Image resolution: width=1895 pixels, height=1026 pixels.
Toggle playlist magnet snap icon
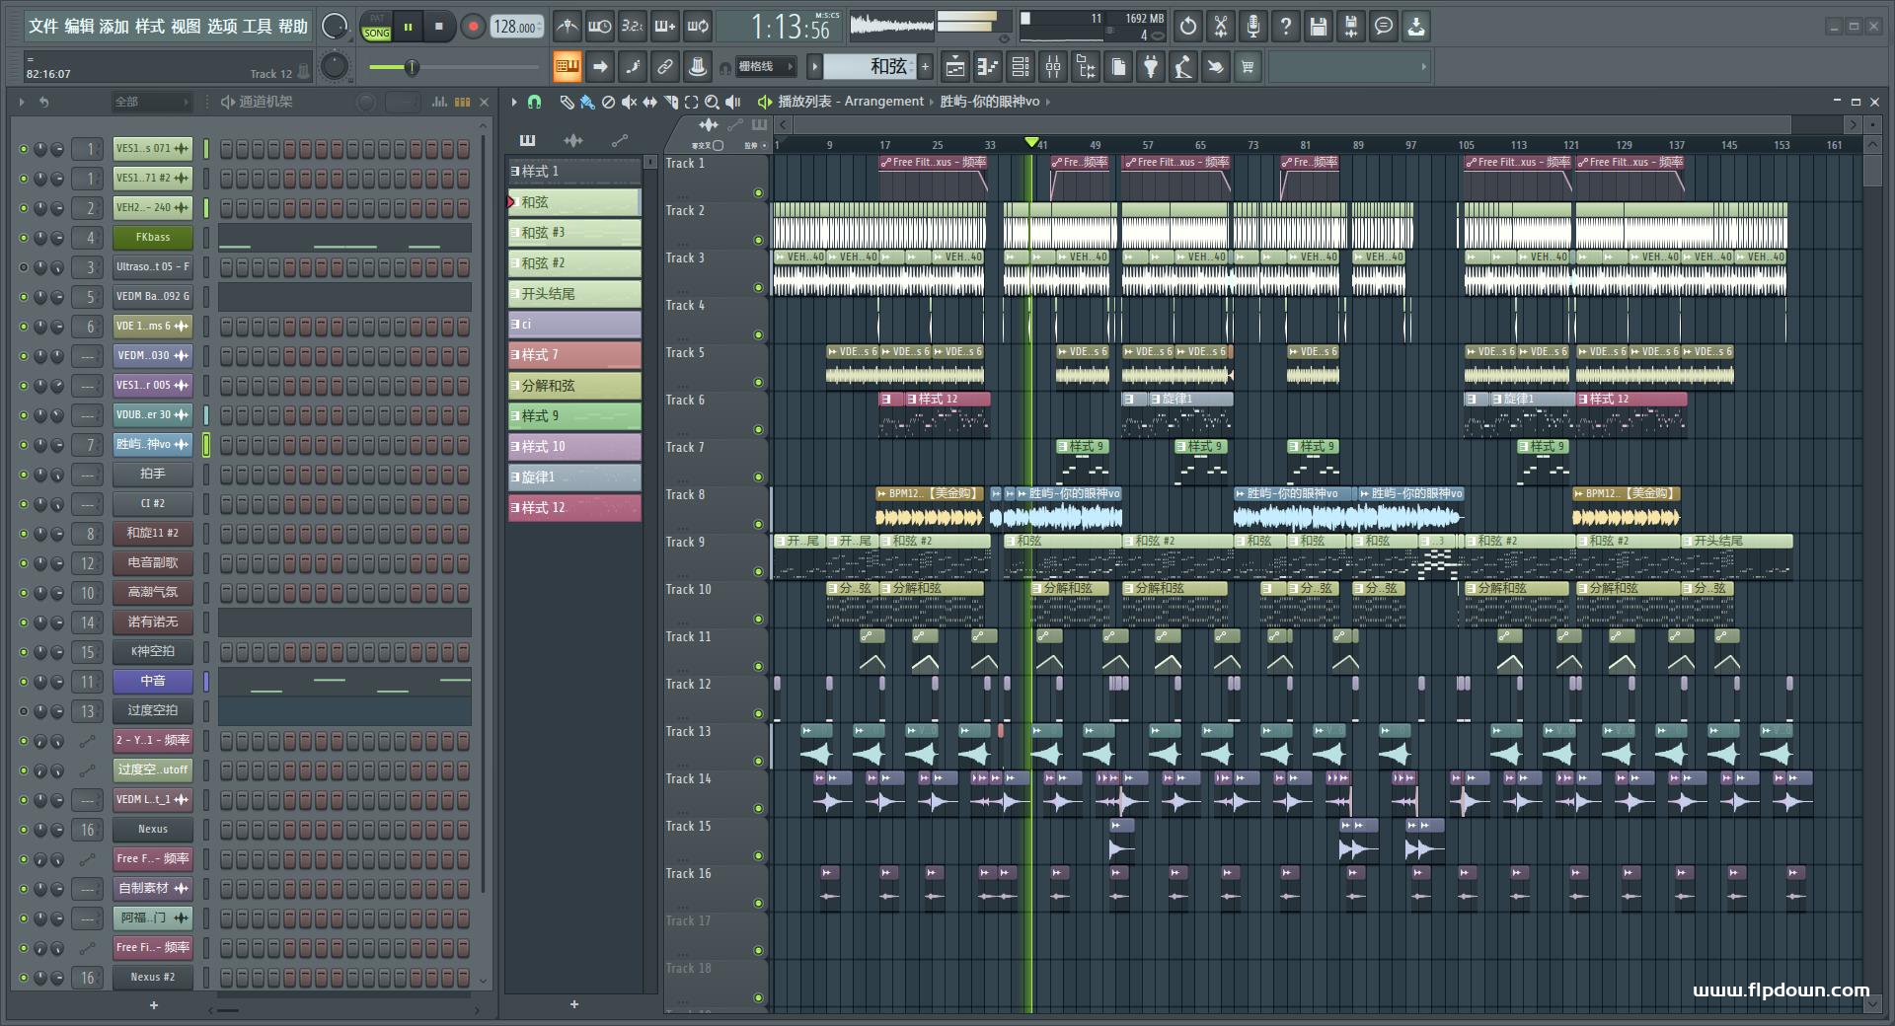(534, 102)
